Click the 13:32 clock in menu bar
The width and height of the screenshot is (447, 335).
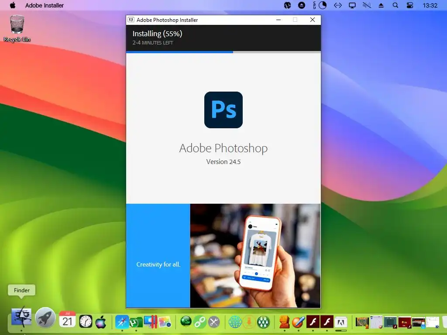tap(430, 5)
